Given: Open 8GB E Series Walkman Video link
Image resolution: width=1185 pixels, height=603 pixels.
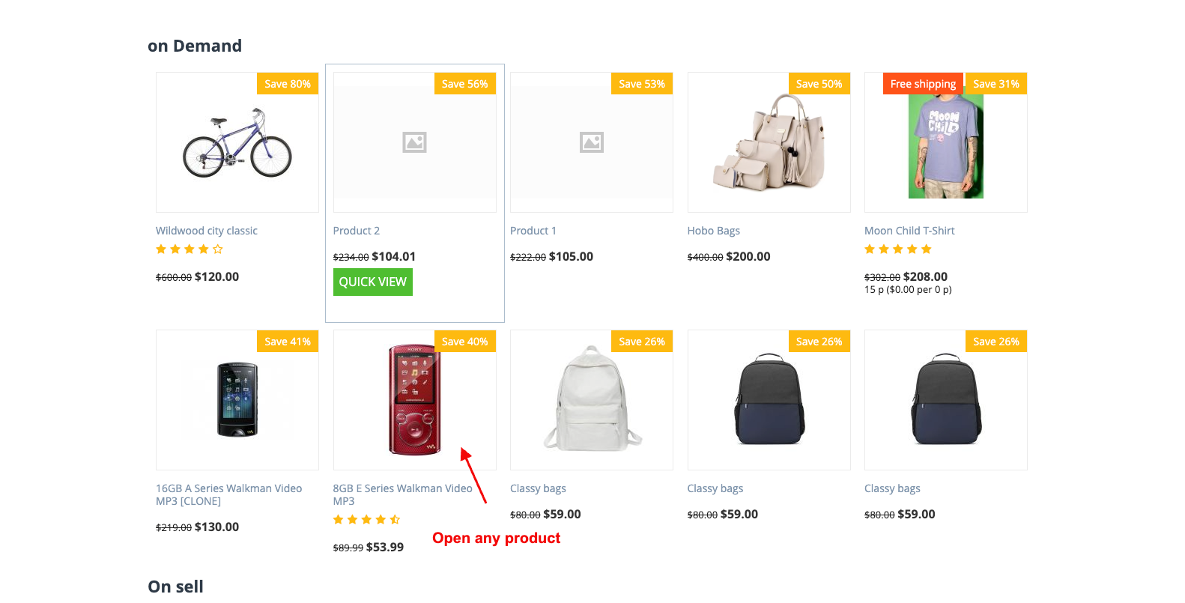Looking at the screenshot, I should (402, 488).
